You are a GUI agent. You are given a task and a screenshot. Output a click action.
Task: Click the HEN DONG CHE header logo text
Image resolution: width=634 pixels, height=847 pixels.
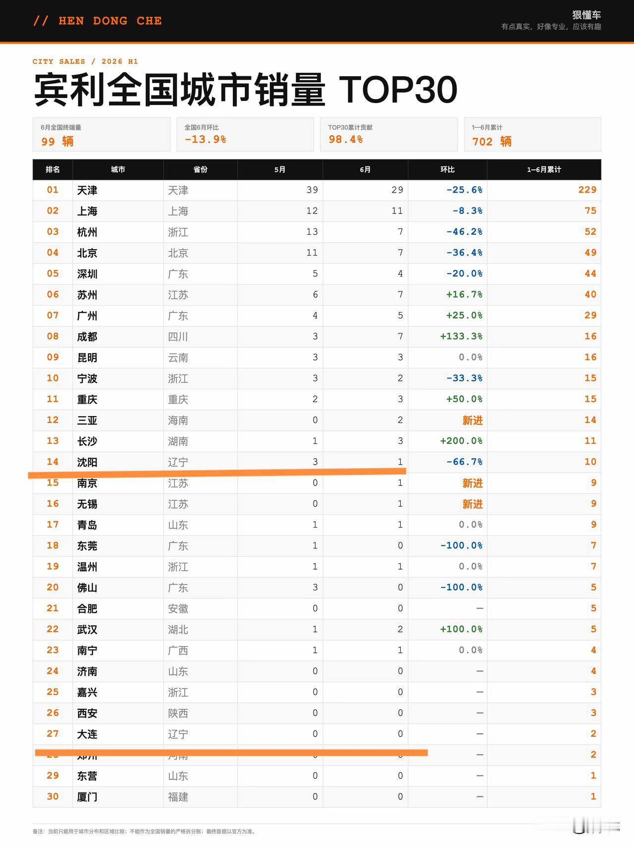97,21
